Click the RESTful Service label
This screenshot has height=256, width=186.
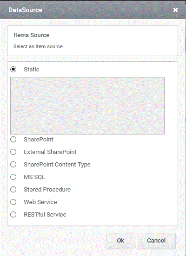[45, 215]
